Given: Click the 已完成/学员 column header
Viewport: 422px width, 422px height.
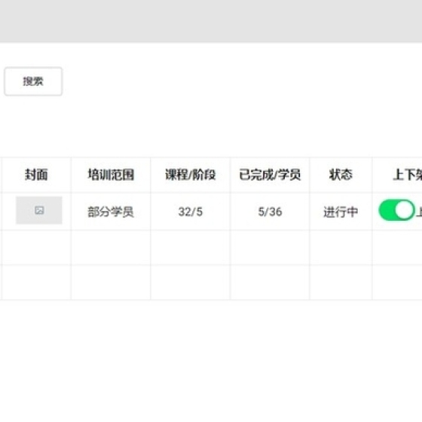Looking at the screenshot, I should (x=270, y=175).
